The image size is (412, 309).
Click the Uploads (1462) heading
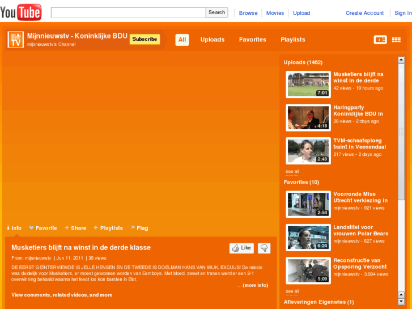pos(303,62)
